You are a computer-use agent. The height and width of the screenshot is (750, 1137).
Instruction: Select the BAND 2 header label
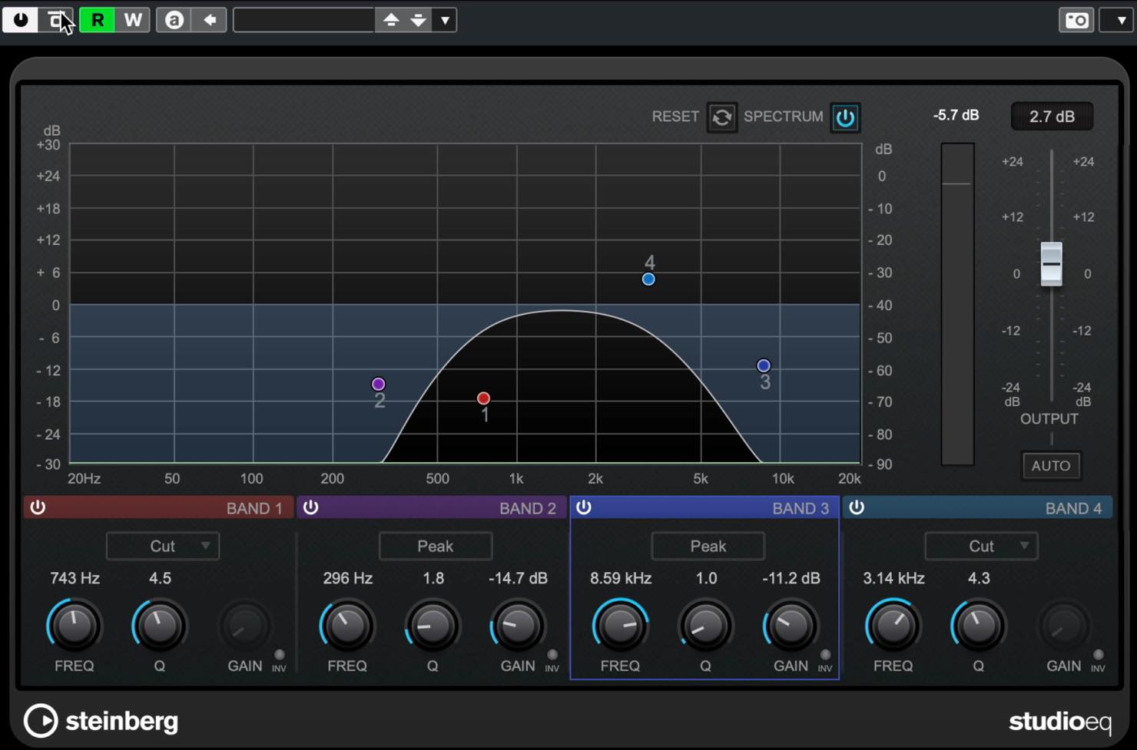[527, 508]
